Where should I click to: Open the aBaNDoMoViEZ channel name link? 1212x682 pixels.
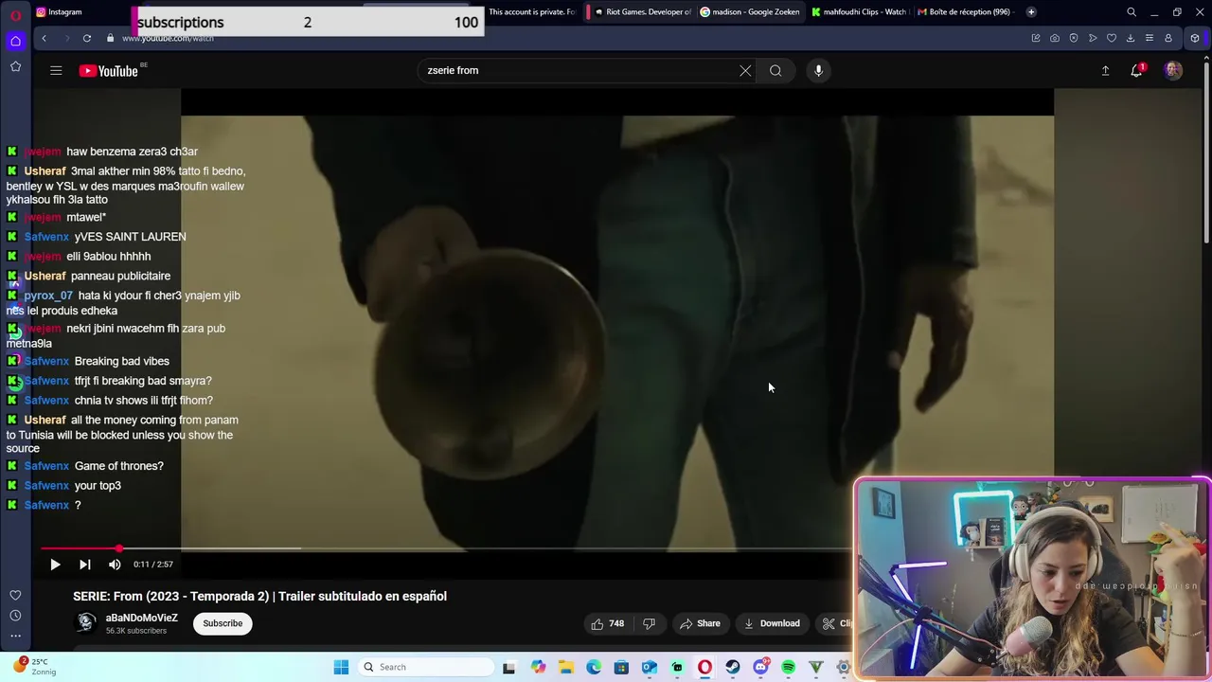click(142, 618)
